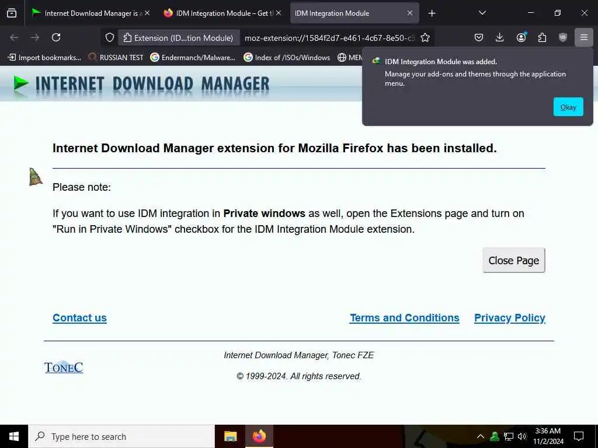
Task: Click the Tonec logo
Action: pyautogui.click(x=64, y=367)
